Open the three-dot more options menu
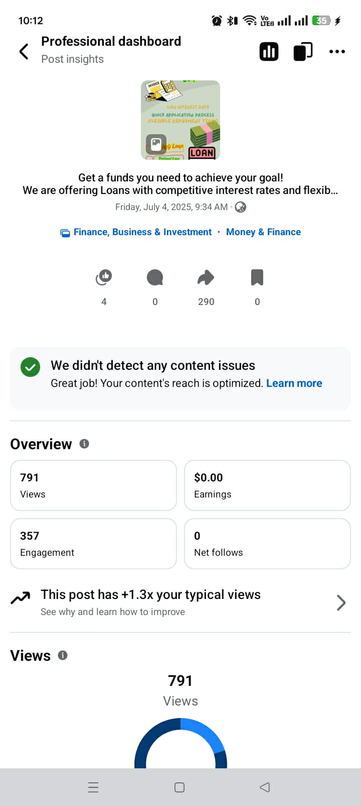Viewport: 361px width, 806px height. coord(337,51)
